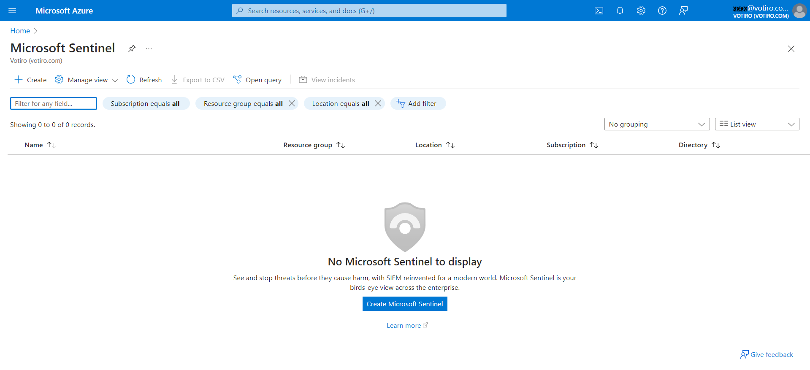
Task: Open the Help question mark icon
Action: point(662,11)
